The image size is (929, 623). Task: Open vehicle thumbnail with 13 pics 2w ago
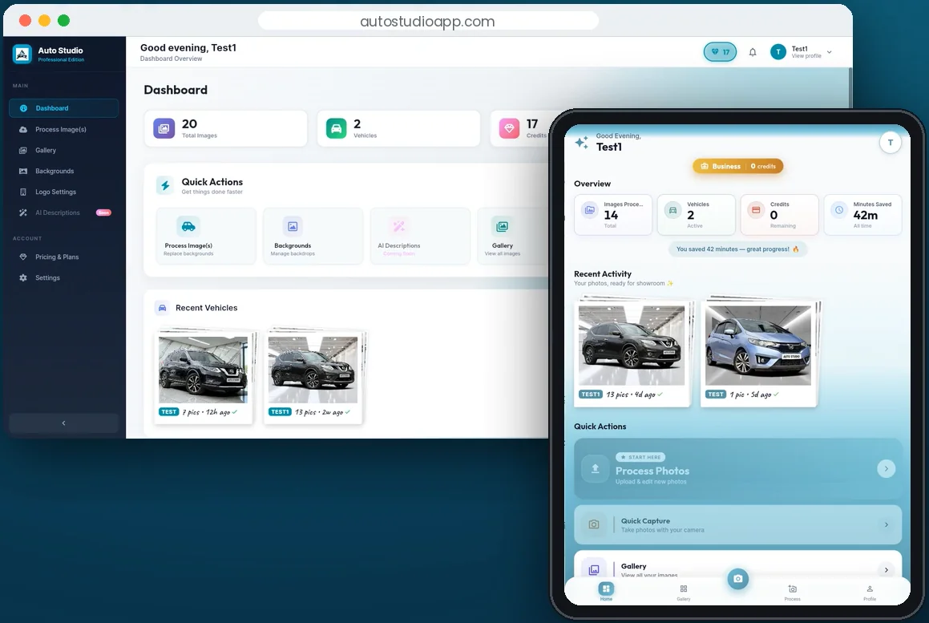pos(313,376)
